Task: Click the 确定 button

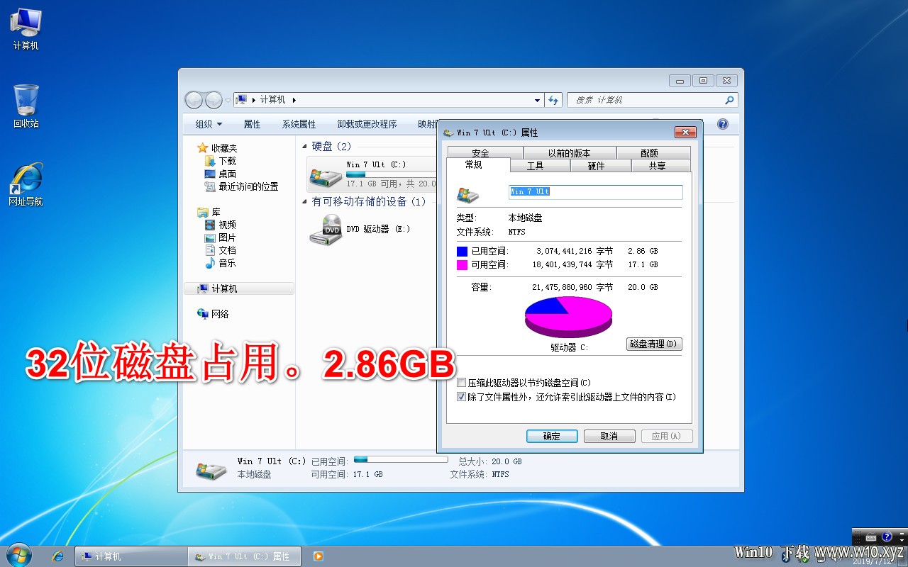Action: pyautogui.click(x=552, y=436)
